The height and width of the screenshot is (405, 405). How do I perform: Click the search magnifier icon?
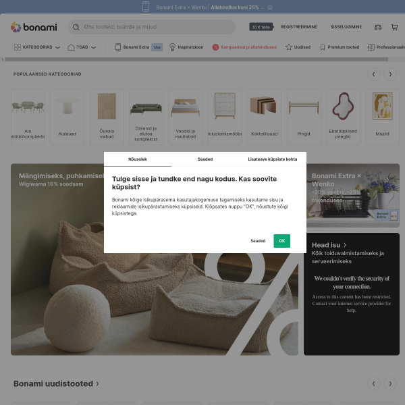[76, 27]
